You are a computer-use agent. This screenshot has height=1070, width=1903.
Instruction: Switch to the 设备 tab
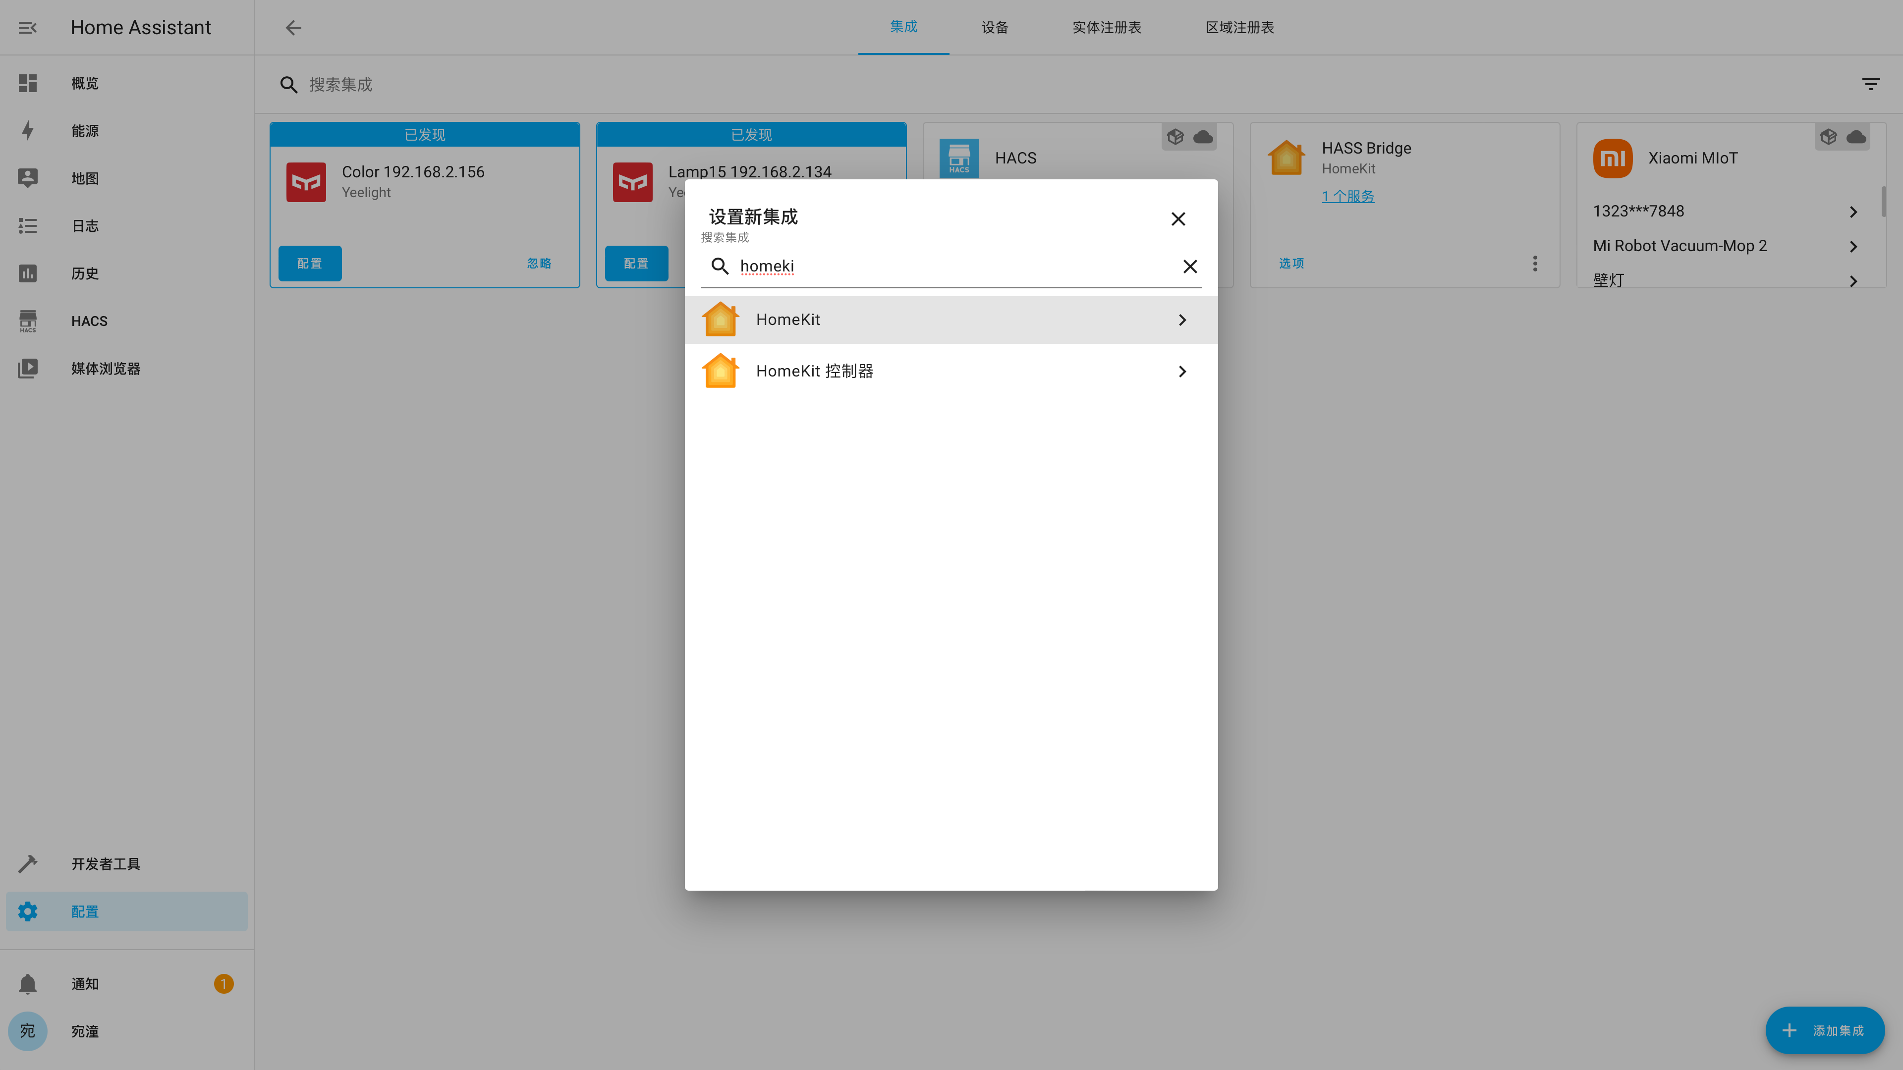click(x=994, y=27)
